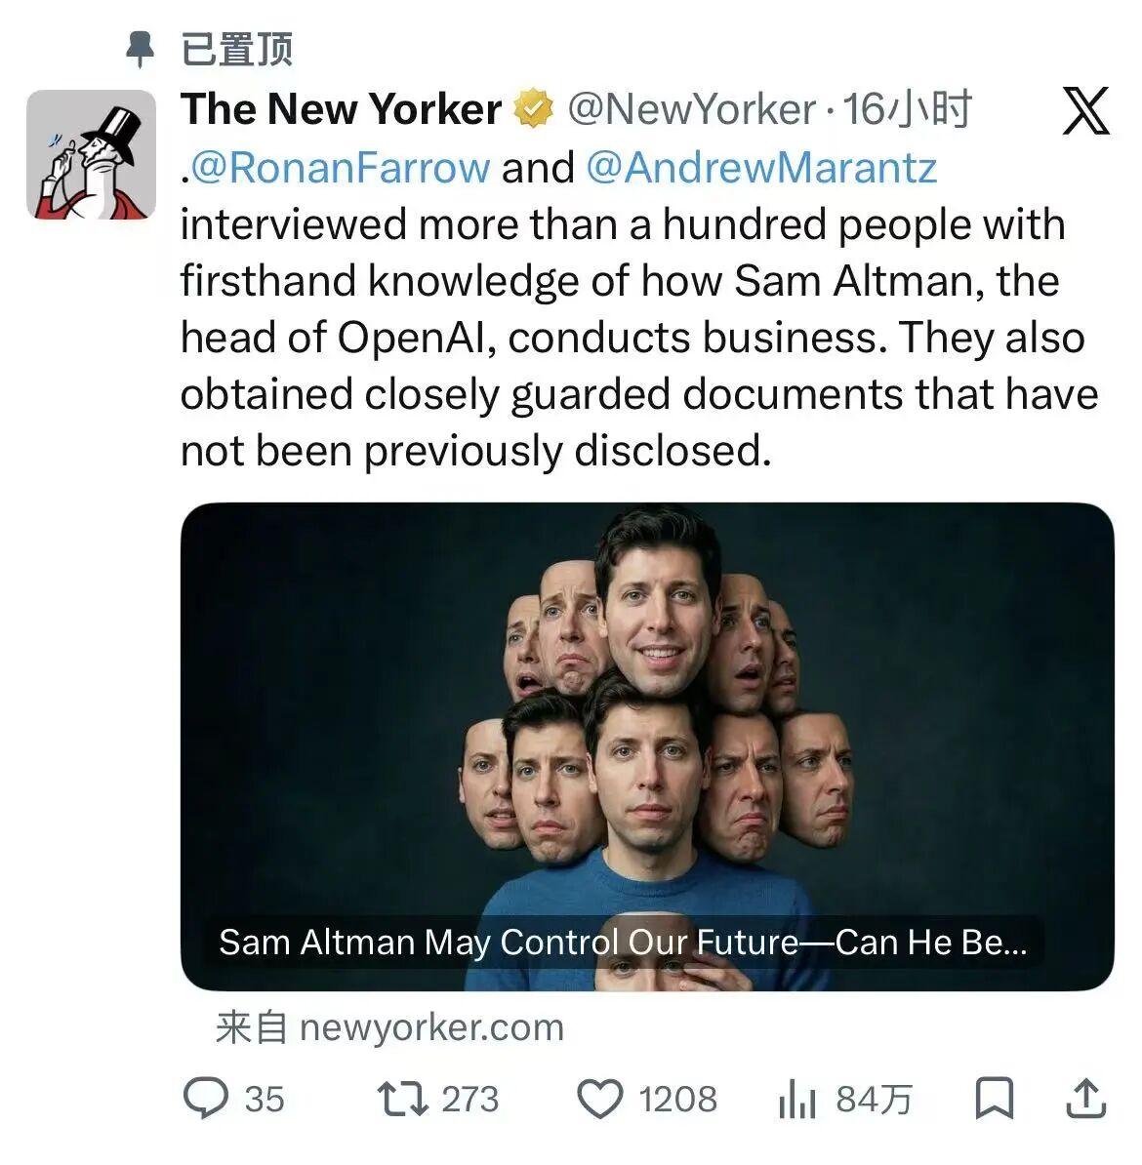Click the X logo icon
The image size is (1142, 1165).
(x=1085, y=110)
